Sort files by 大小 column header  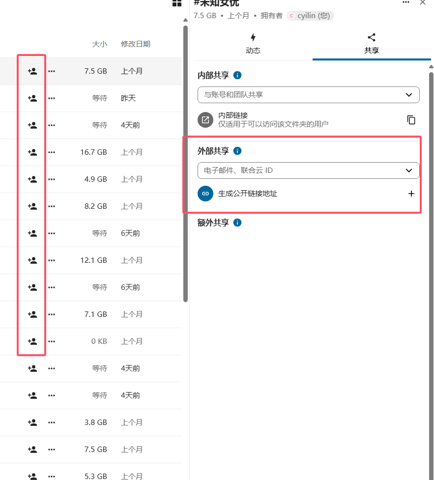click(99, 44)
